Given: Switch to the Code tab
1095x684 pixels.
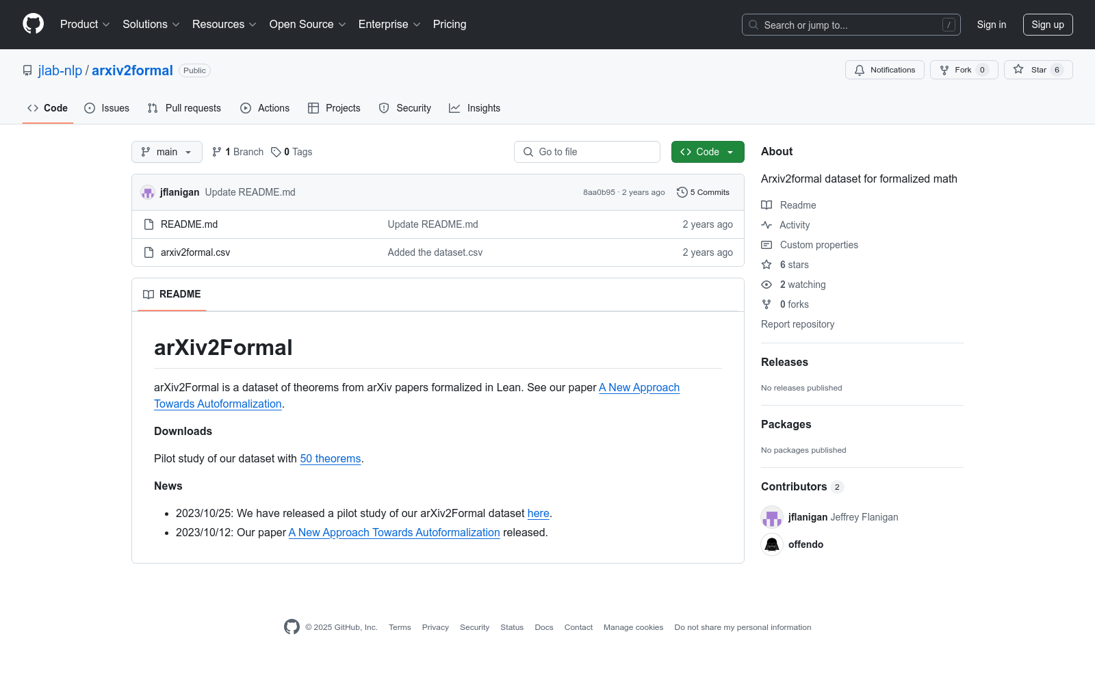Looking at the screenshot, I should (x=48, y=108).
